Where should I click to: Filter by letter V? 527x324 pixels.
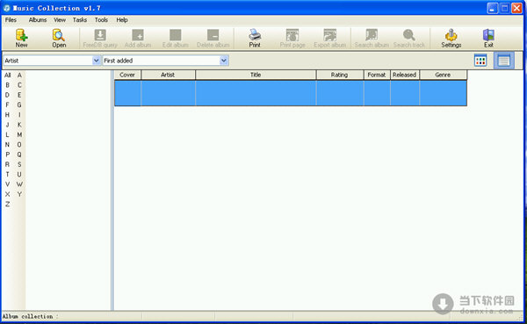pyautogui.click(x=7, y=184)
